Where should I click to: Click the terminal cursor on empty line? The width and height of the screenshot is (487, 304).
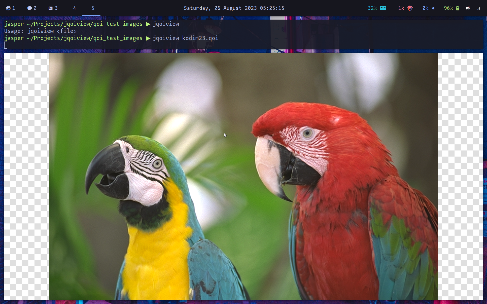coord(6,45)
